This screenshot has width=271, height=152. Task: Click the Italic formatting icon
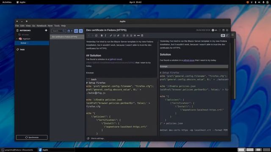tap(105, 35)
